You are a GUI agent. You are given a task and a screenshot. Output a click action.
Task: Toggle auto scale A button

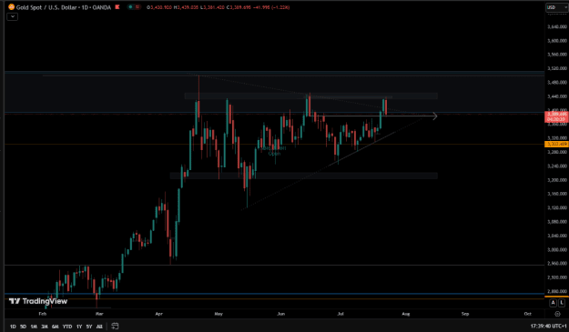(x=553, y=302)
